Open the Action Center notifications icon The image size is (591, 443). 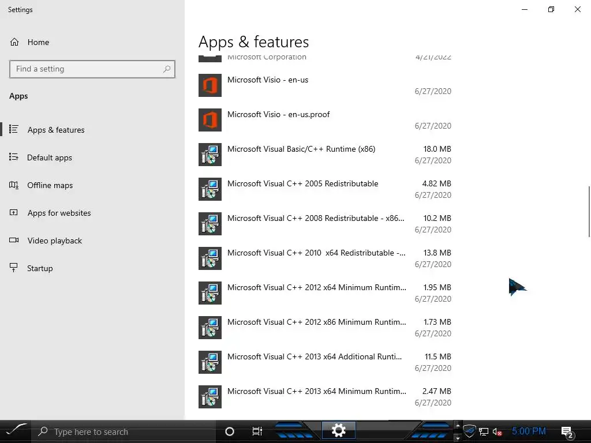pos(567,431)
